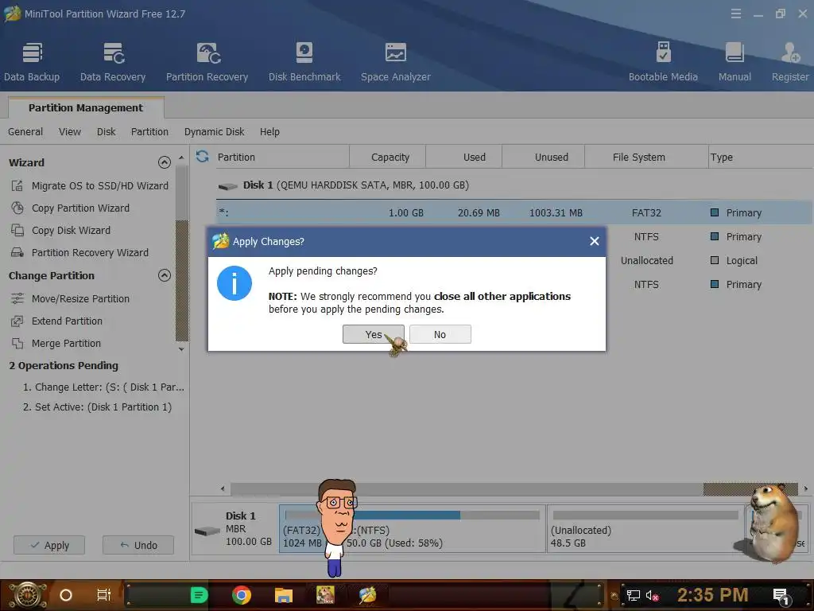Open the General menu
This screenshot has width=814, height=611.
[x=25, y=132]
